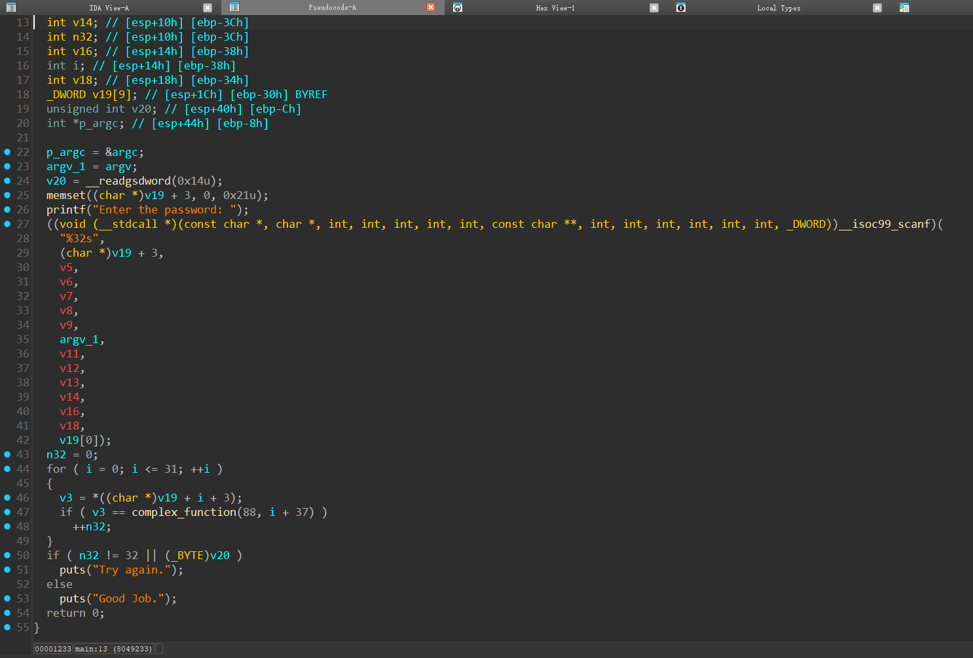Close the Hex View-1 tab

[654, 8]
